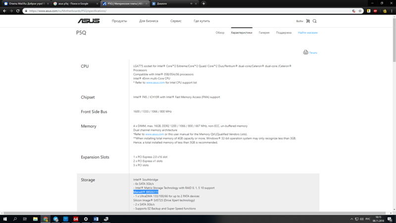Click the Storage section label
The height and width of the screenshot is (223, 396).
coord(88,180)
